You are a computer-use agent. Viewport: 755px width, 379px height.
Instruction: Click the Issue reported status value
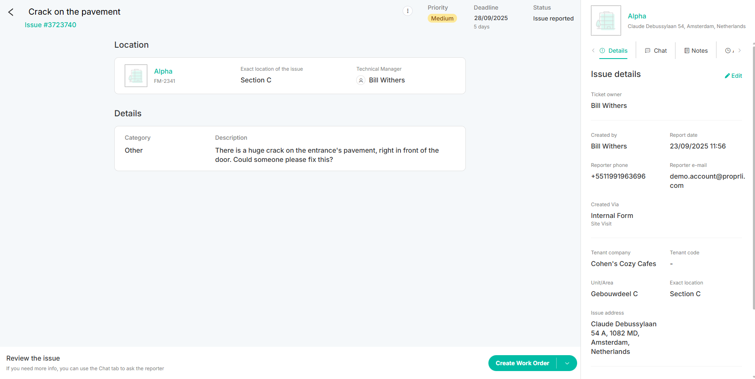pos(553,18)
